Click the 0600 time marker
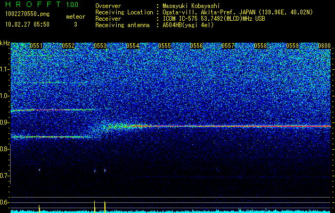Viewport: 335px width, 213px height. (324, 46)
